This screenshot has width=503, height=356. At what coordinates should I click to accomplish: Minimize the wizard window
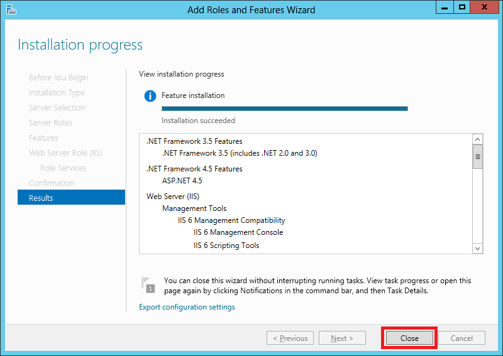click(x=445, y=7)
